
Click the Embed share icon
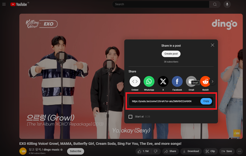tap(135, 82)
